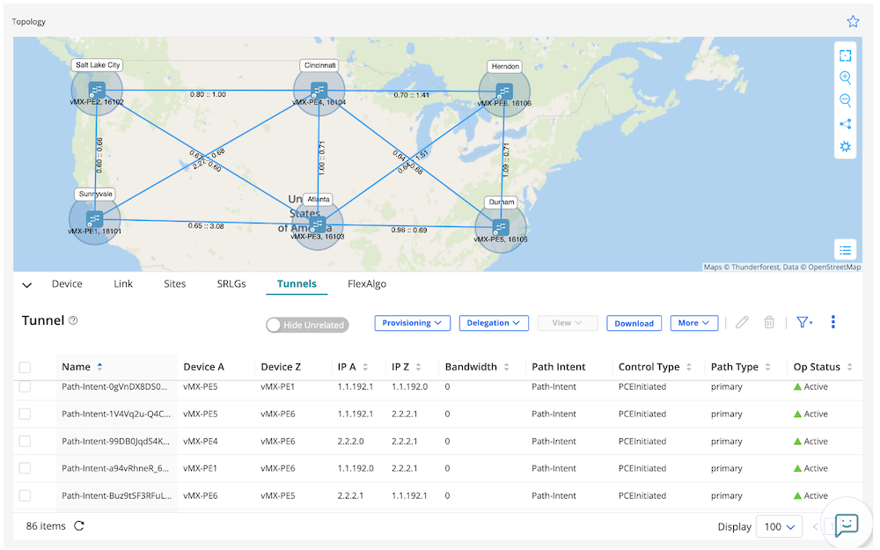Open the View dropdown
The width and height of the screenshot is (880, 550).
568,323
